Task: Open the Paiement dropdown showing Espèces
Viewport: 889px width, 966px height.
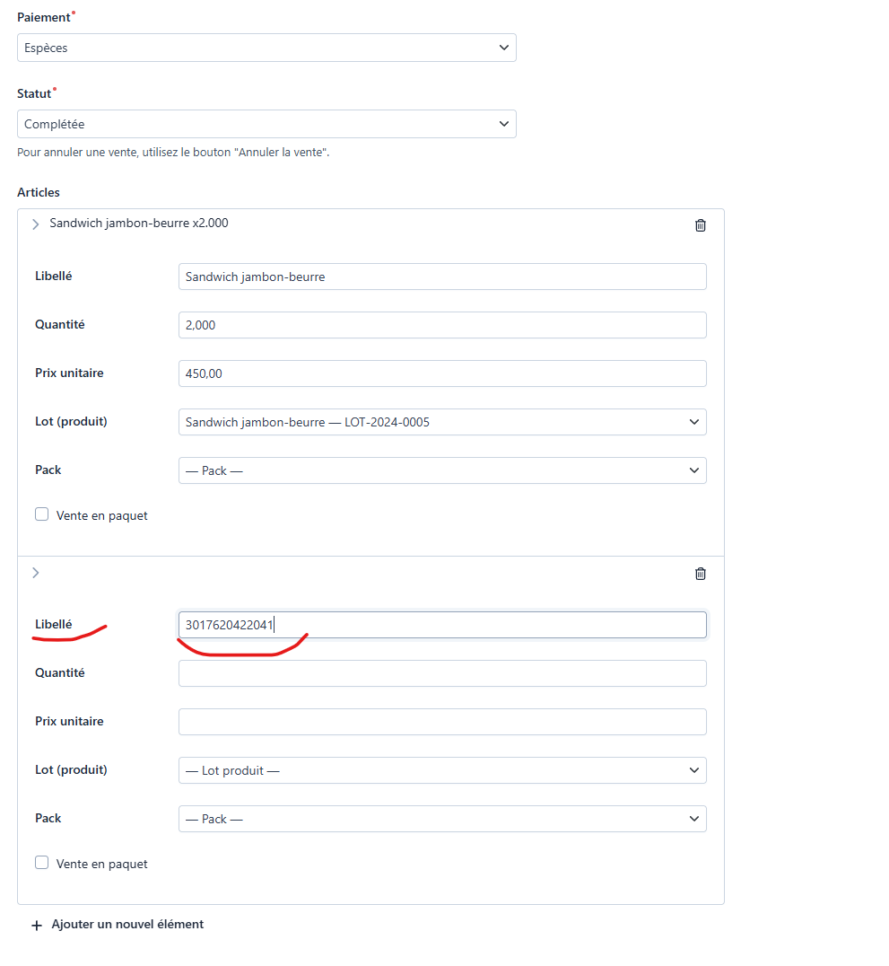Action: [266, 48]
